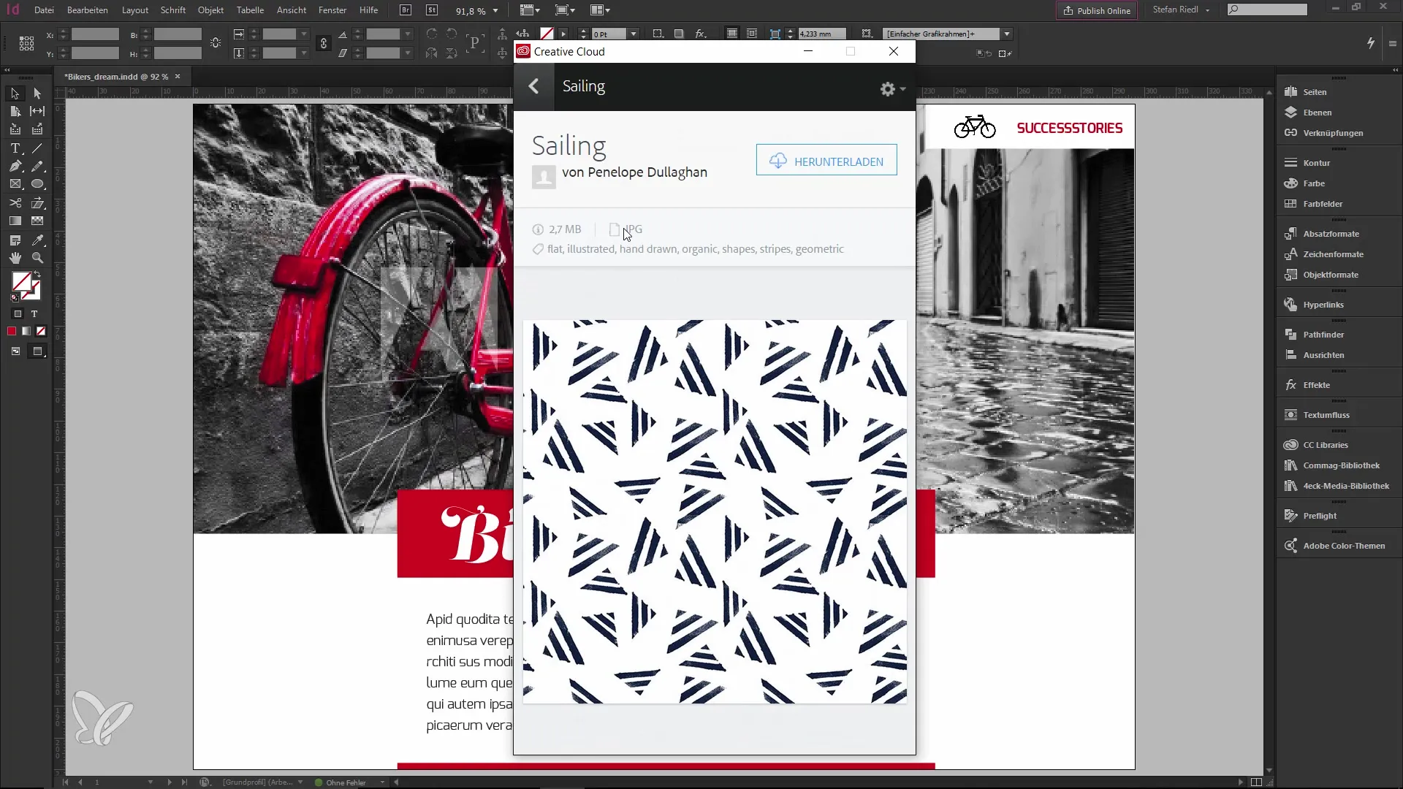Click the Sailing pattern preview image
This screenshot has width=1403, height=789.
click(715, 512)
